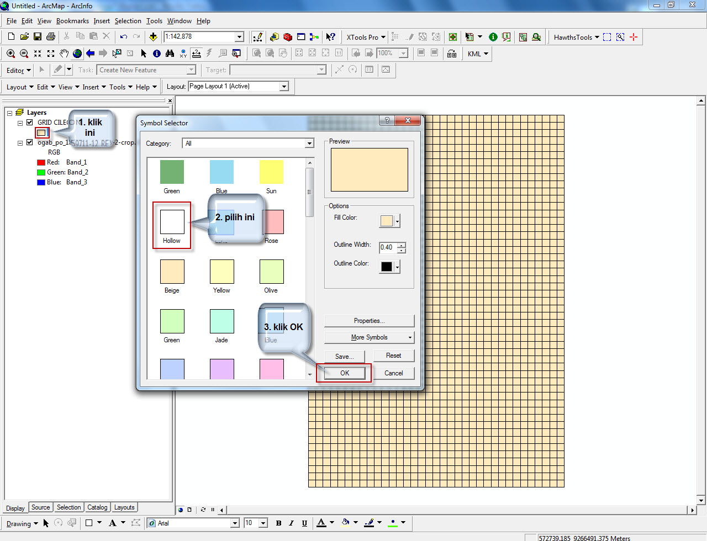Activate the Pan tool

click(64, 53)
